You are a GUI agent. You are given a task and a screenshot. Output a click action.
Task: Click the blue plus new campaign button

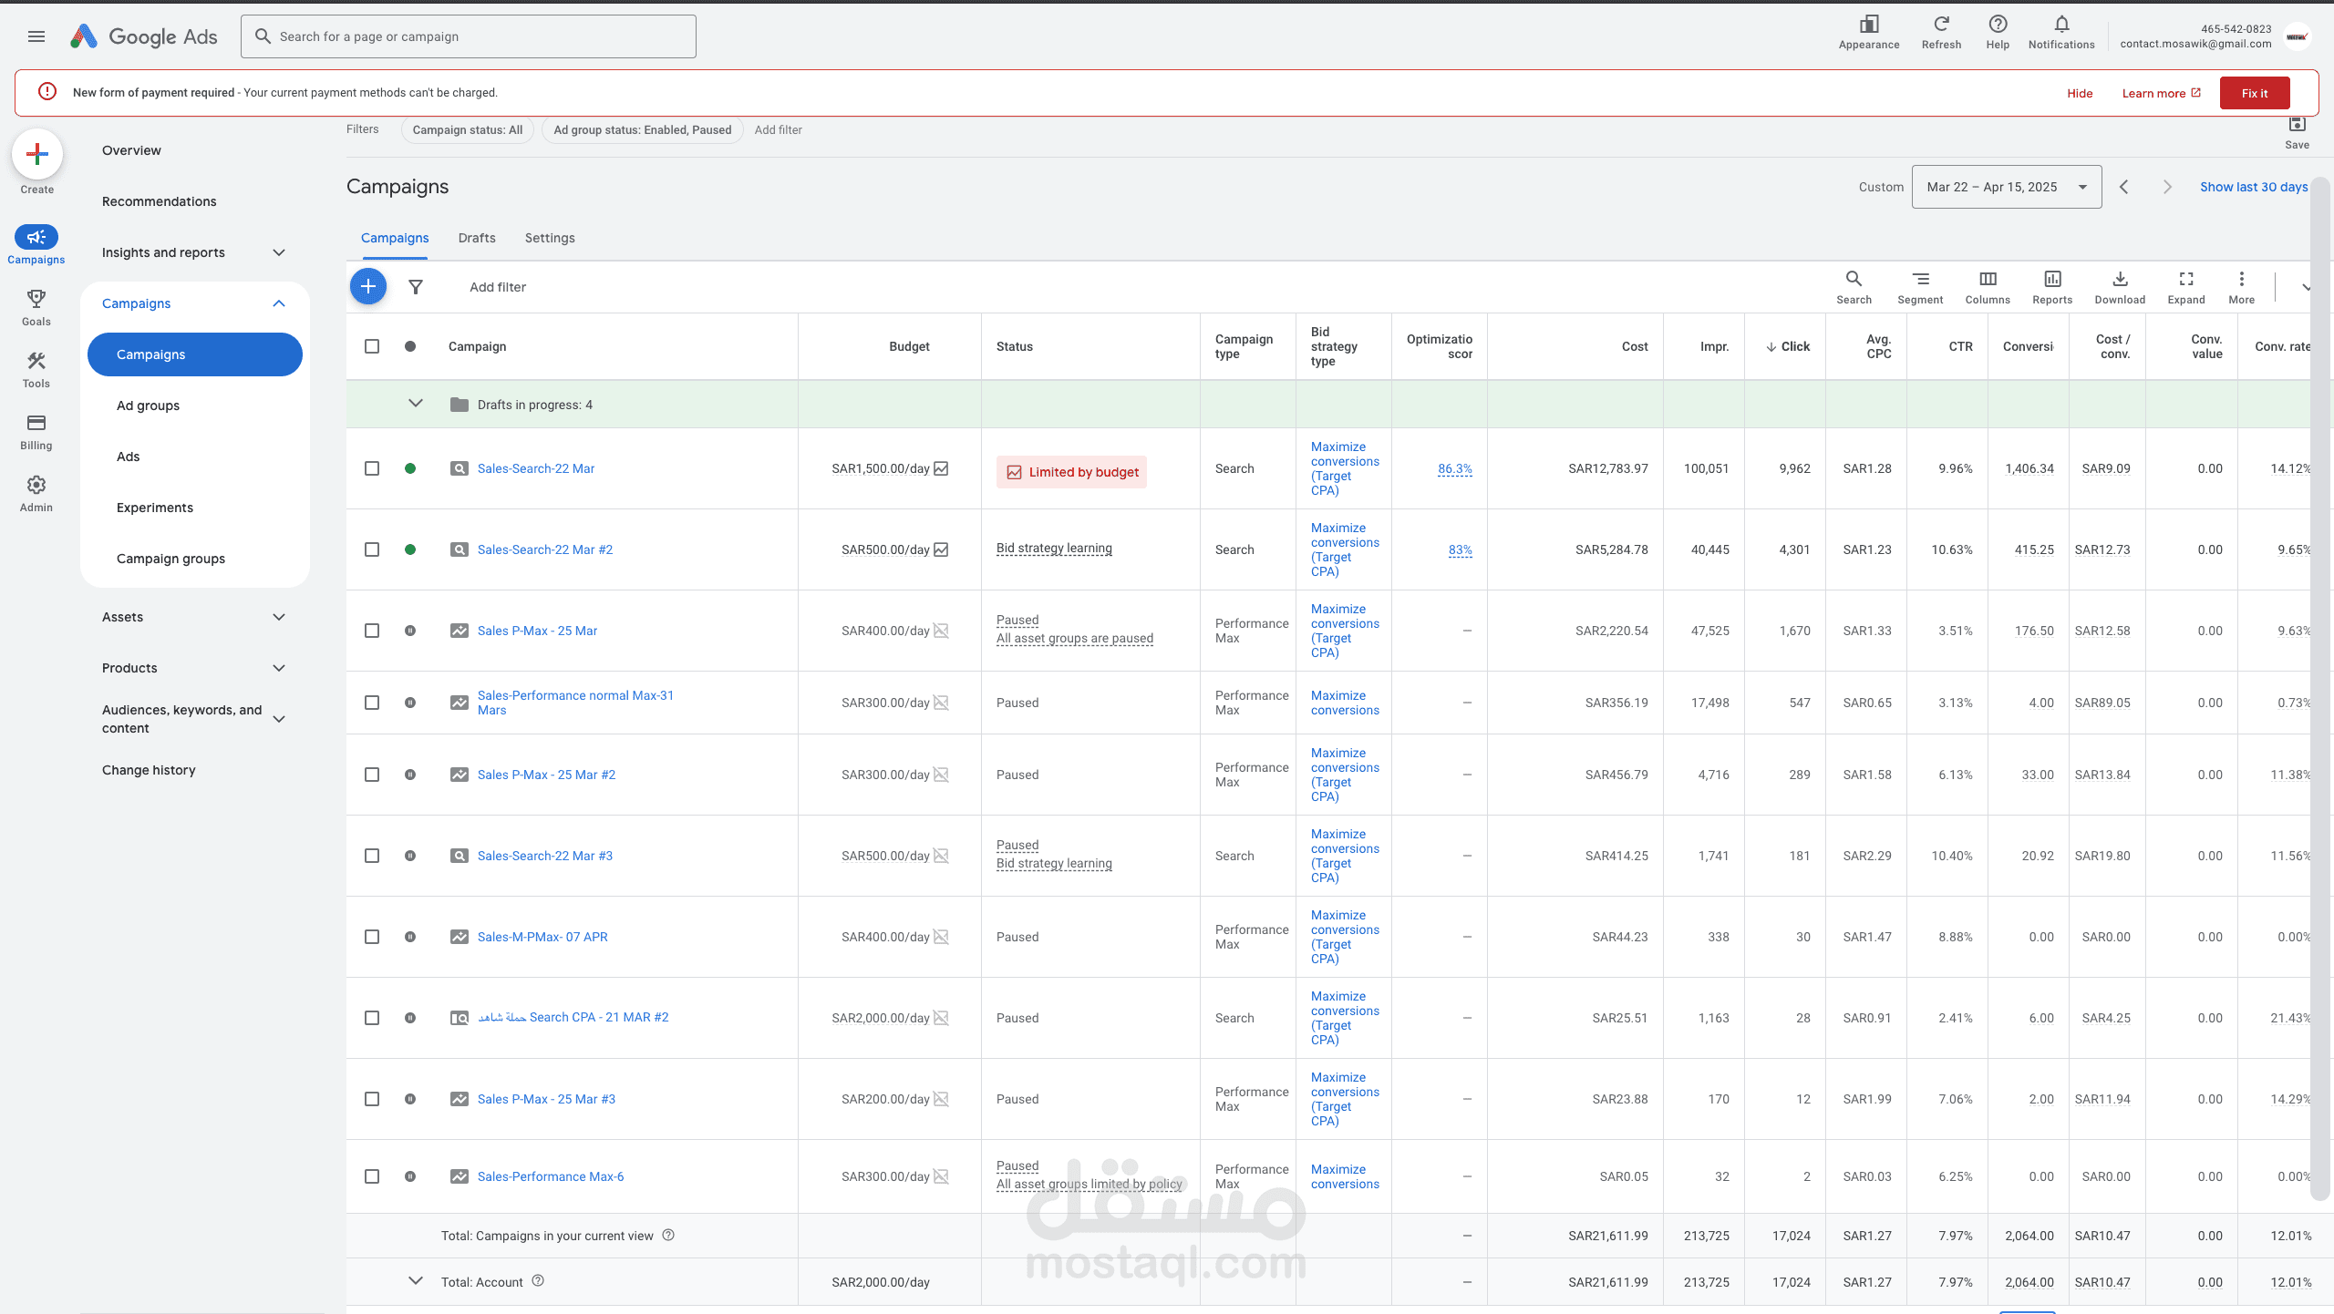click(x=368, y=287)
